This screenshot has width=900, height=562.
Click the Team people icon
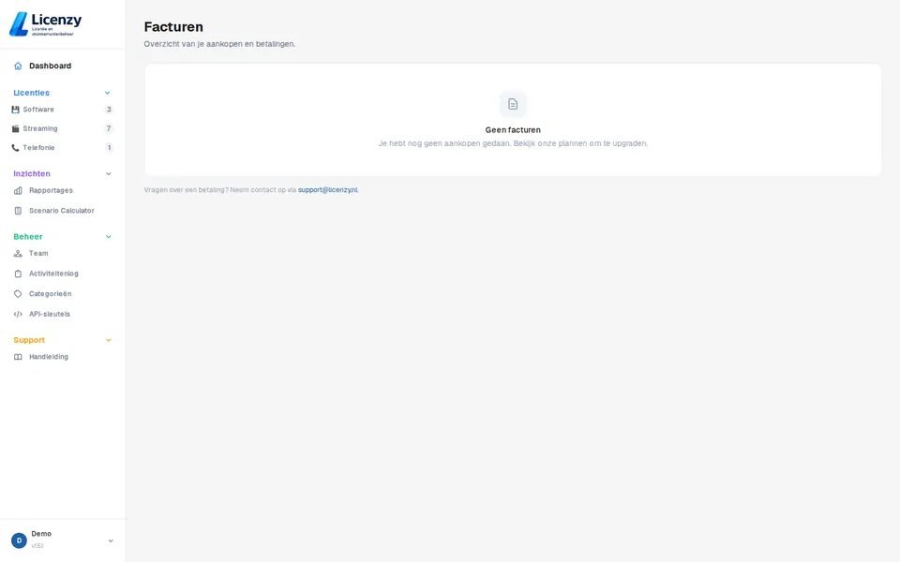[18, 254]
